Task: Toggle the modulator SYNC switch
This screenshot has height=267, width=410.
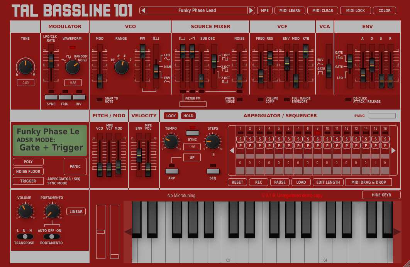Action: (51, 97)
